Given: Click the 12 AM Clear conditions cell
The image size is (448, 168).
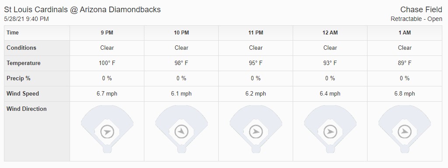Looking at the screenshot, I should (330, 48).
